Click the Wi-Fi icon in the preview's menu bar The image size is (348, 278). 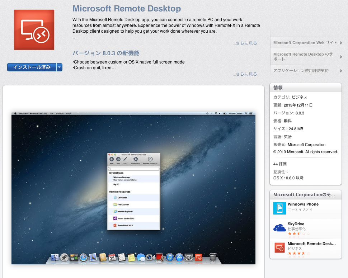pos(216,114)
